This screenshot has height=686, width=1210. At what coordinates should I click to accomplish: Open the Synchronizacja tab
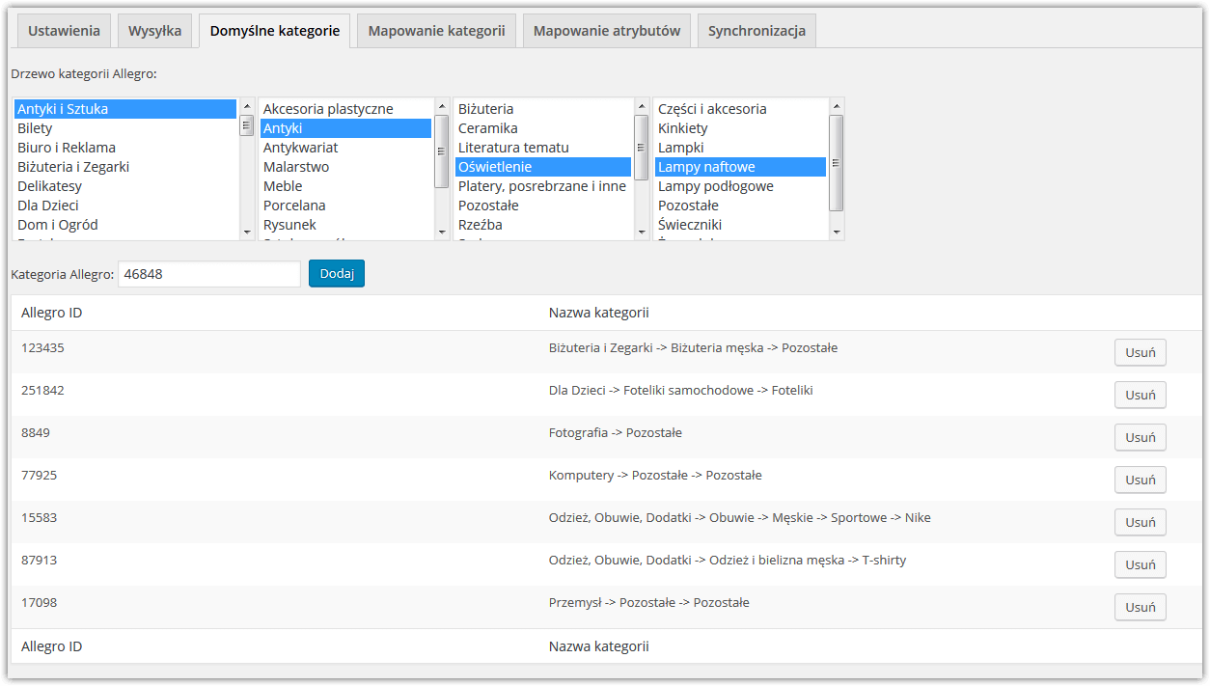(x=756, y=31)
